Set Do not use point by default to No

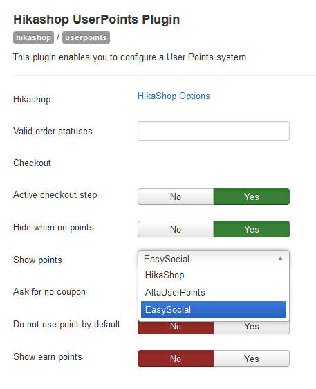click(x=176, y=327)
